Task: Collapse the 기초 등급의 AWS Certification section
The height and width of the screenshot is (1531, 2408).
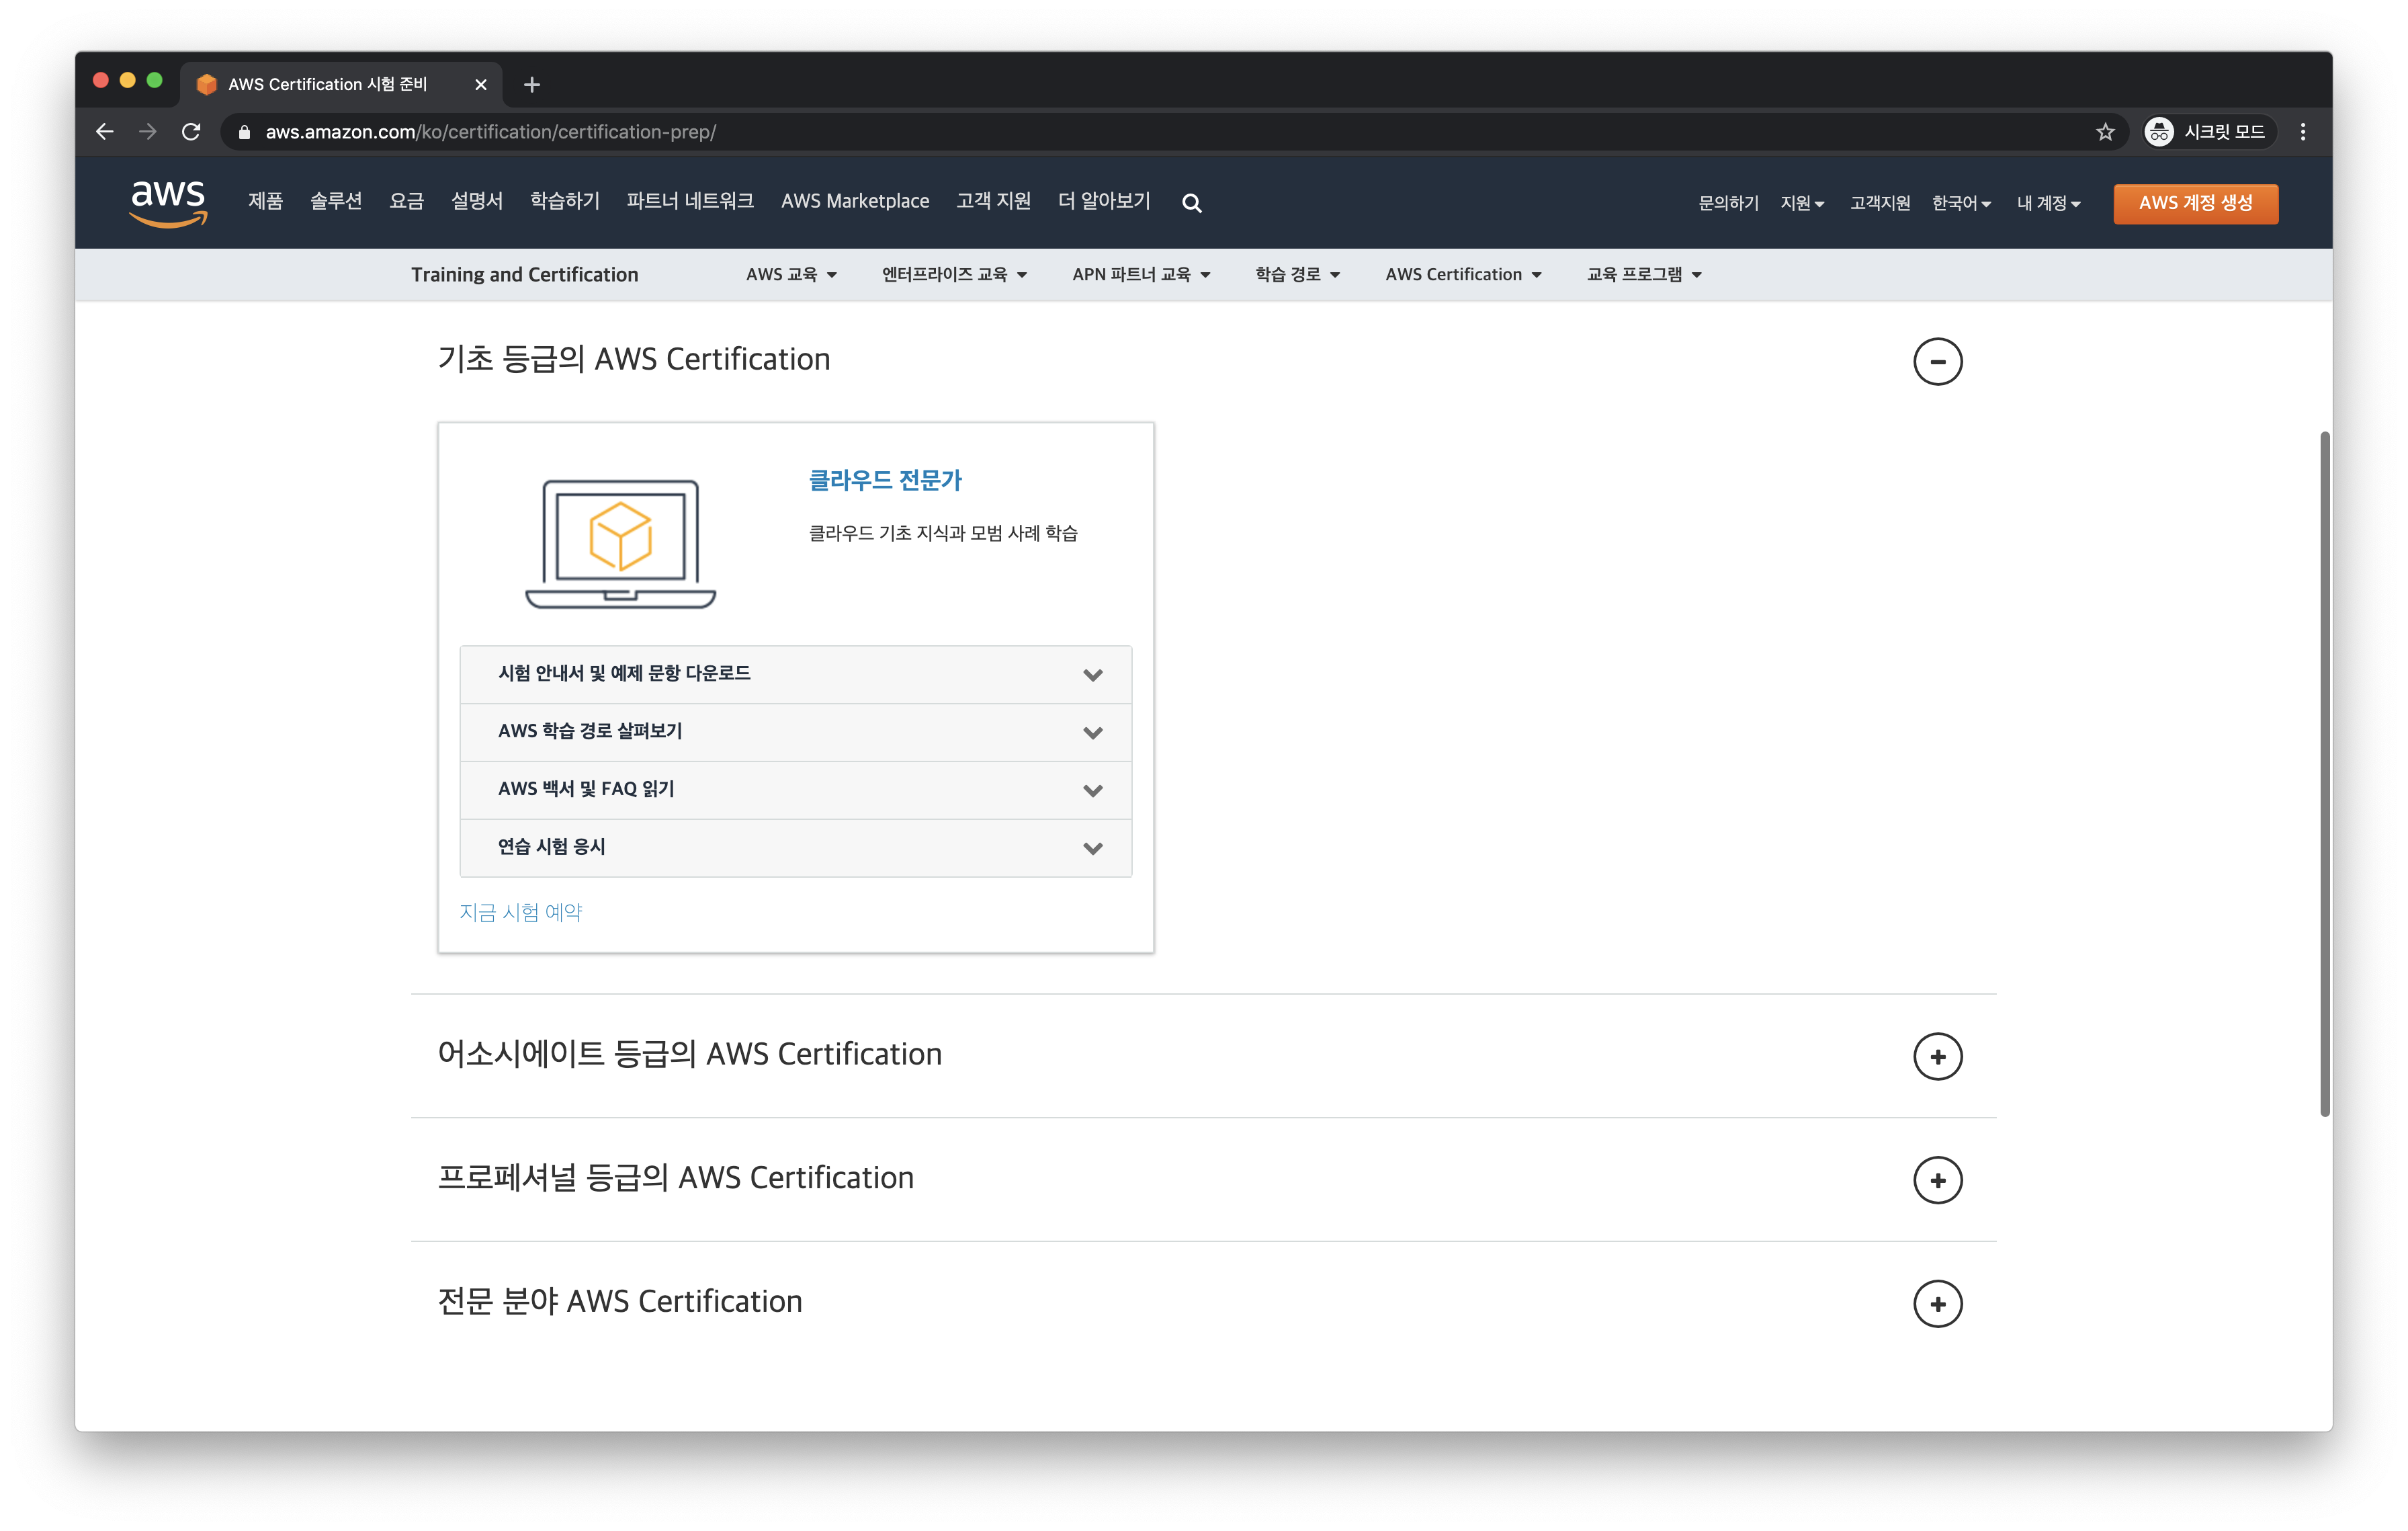Action: click(x=1937, y=361)
